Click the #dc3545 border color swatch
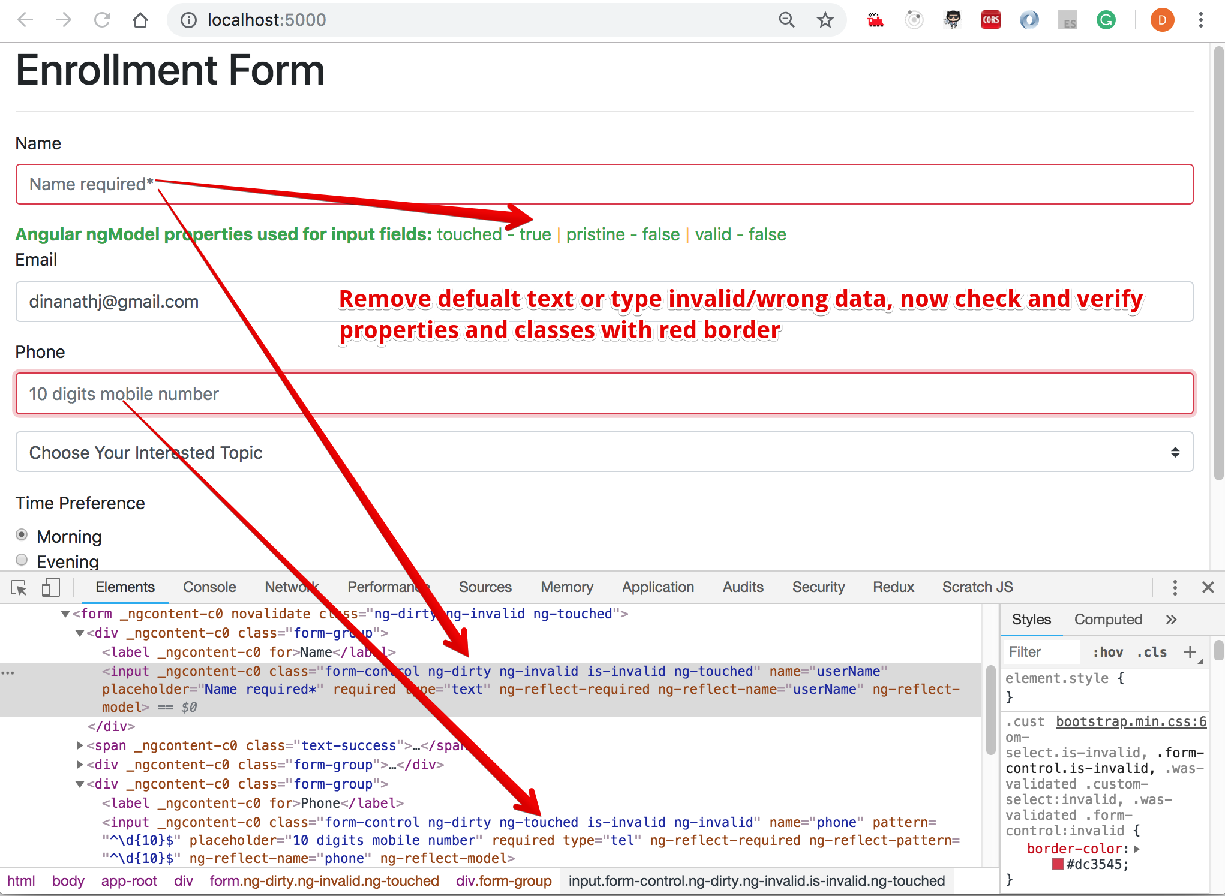Viewport: 1225px width, 896px height. 1058,864
